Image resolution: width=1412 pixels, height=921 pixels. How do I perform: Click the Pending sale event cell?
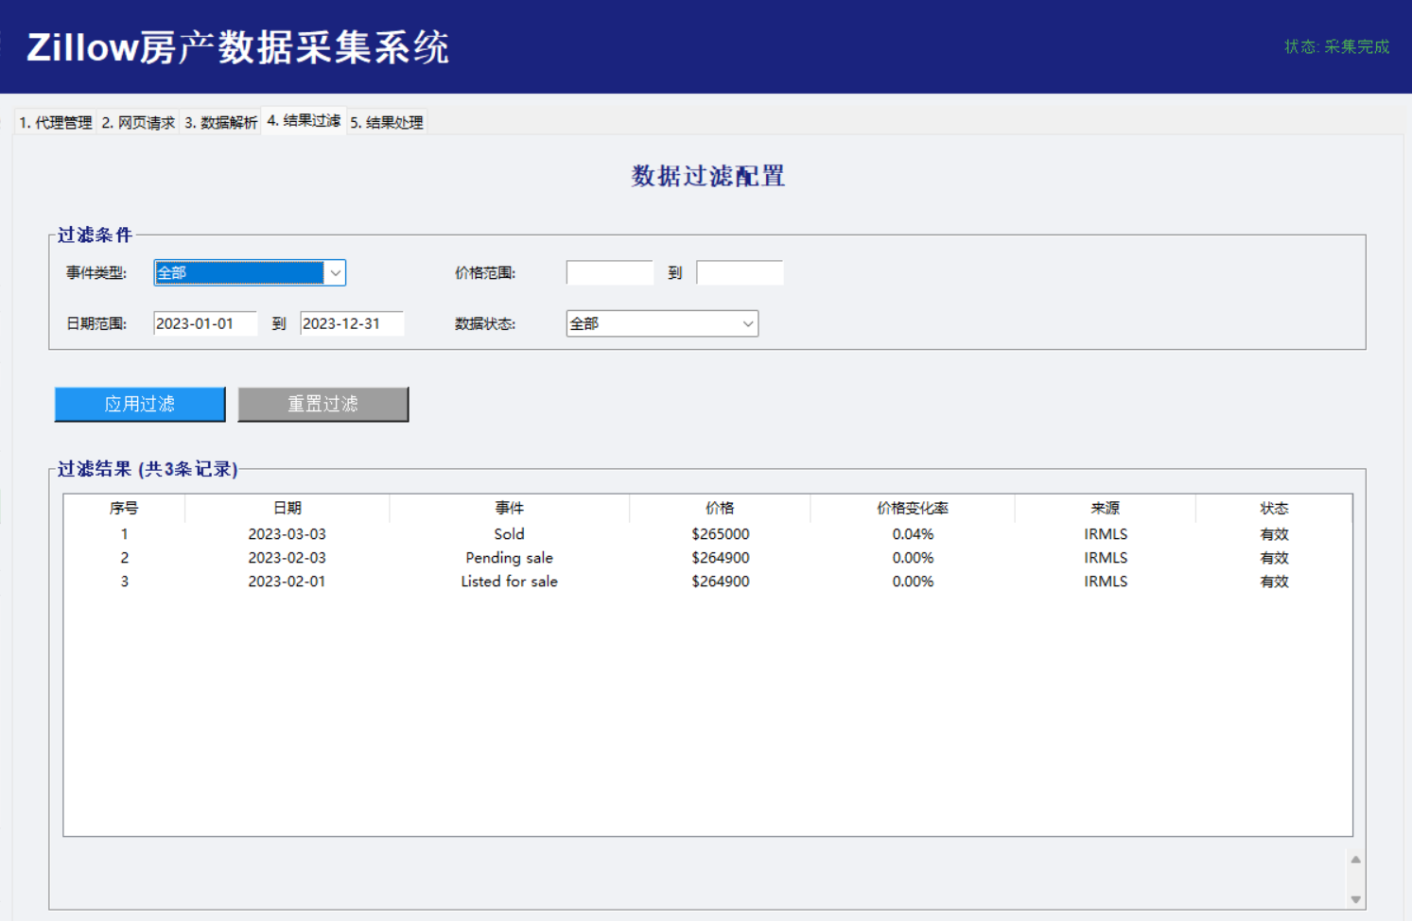tap(509, 558)
